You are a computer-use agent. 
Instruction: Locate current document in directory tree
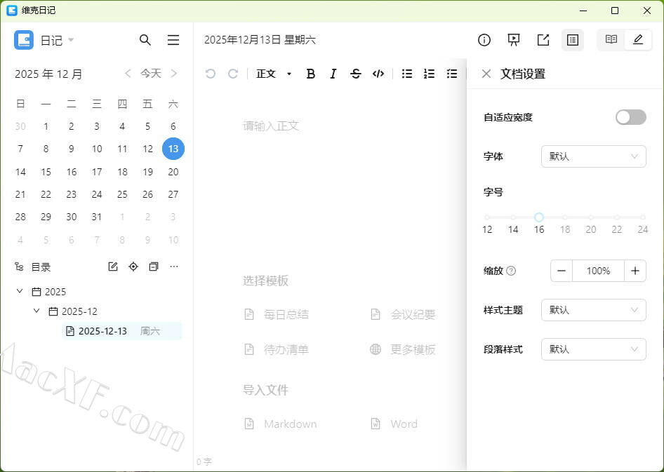pyautogui.click(x=133, y=267)
